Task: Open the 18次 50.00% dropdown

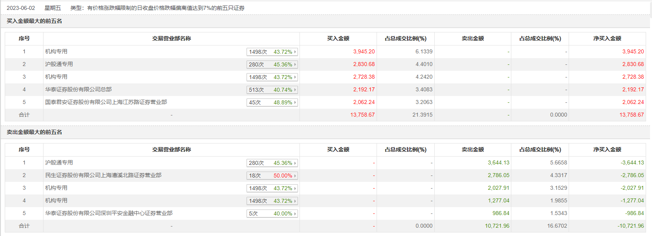Action: [x=272, y=176]
